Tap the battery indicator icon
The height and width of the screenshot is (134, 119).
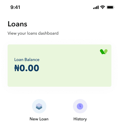coord(110,7)
